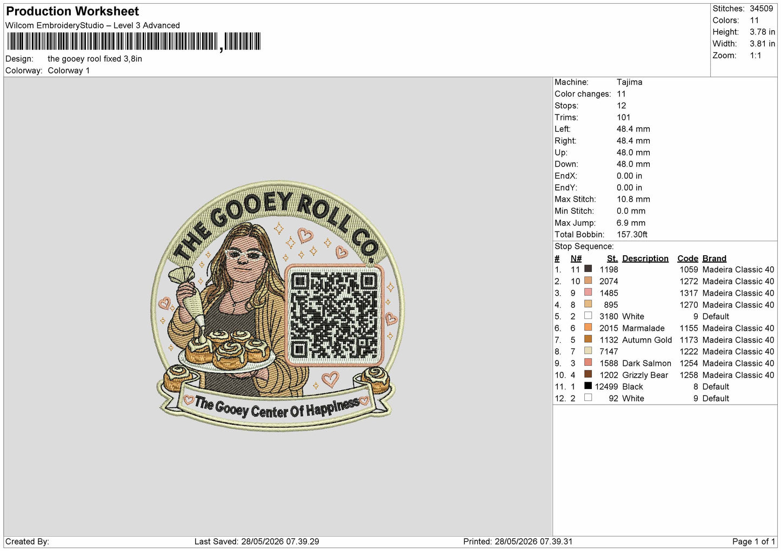Click the Height value 3.78 in

762,32
